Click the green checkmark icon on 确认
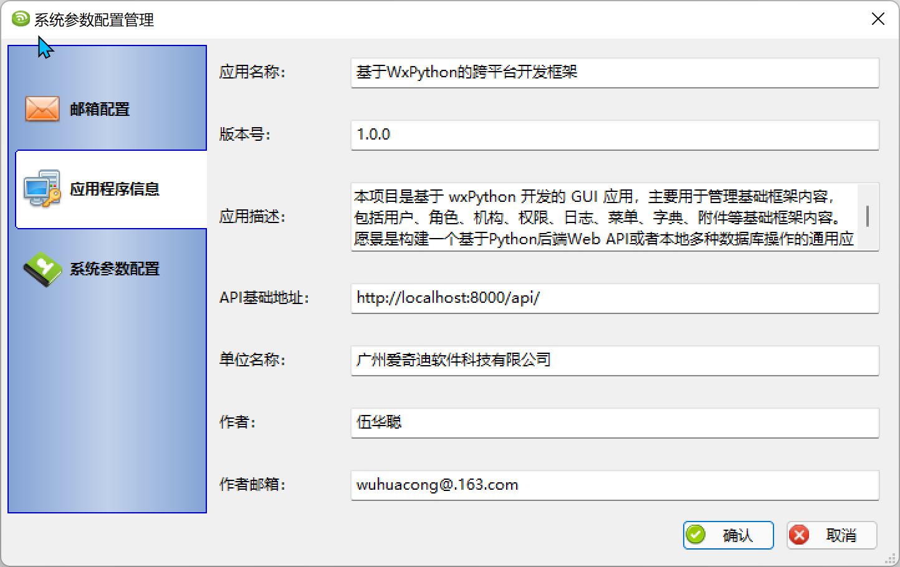Screen dimensions: 900x567 (696, 535)
